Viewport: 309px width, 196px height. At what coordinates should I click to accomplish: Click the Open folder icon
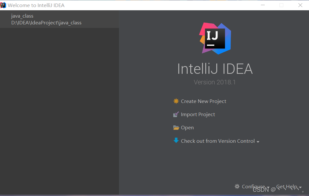[x=176, y=128]
